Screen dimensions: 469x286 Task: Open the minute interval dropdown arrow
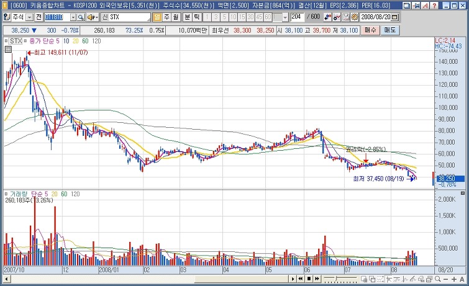[x=285, y=17]
